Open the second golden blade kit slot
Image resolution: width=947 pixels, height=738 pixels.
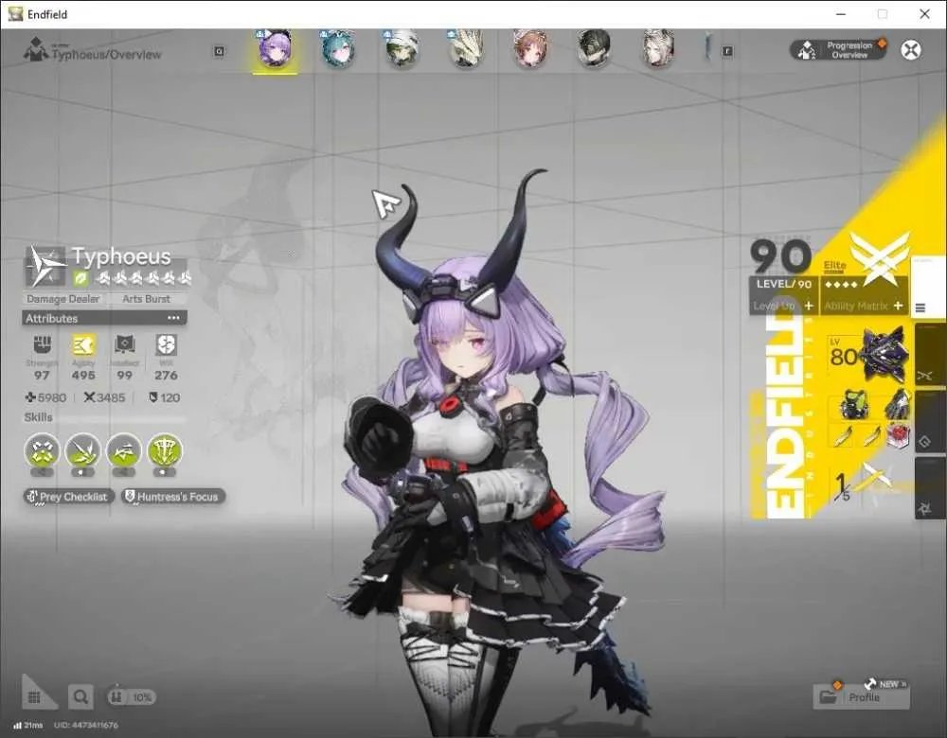(870, 436)
